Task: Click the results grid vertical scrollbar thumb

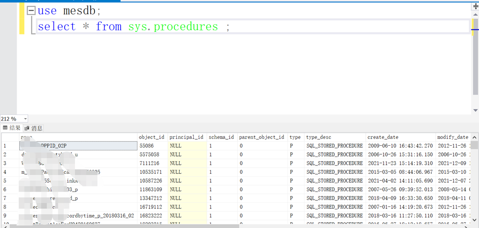Action: 473,145
